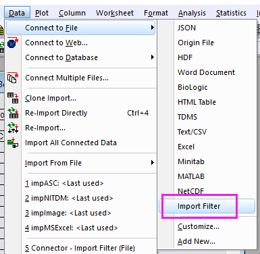Screen dimensions: 260x254
Task: Click the Re-Import Directly icon
Action: click(x=13, y=113)
